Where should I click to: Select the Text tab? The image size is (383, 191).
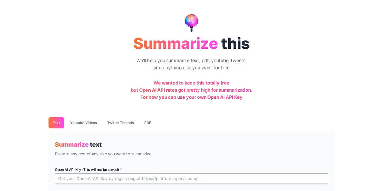pyautogui.click(x=56, y=123)
